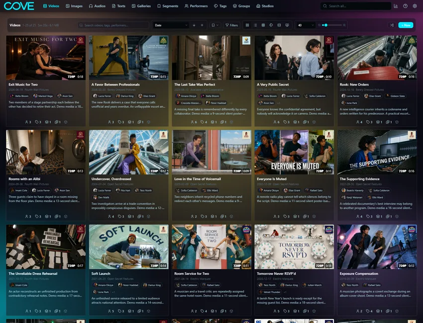Go to the Audios tab
Screen dimensions: 423x323
coord(97,6)
